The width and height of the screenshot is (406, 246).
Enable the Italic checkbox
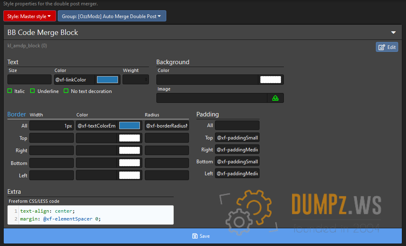point(10,91)
